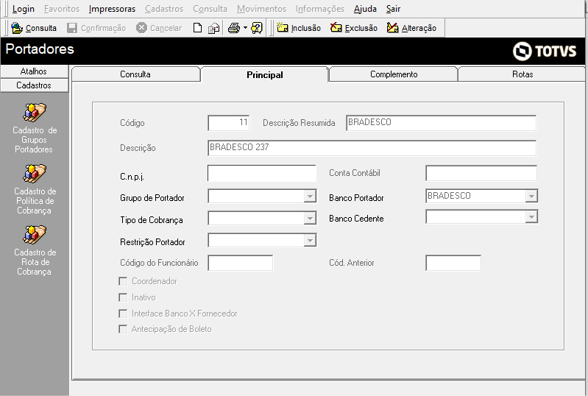
Task: Open the Informações menu
Action: (x=320, y=9)
